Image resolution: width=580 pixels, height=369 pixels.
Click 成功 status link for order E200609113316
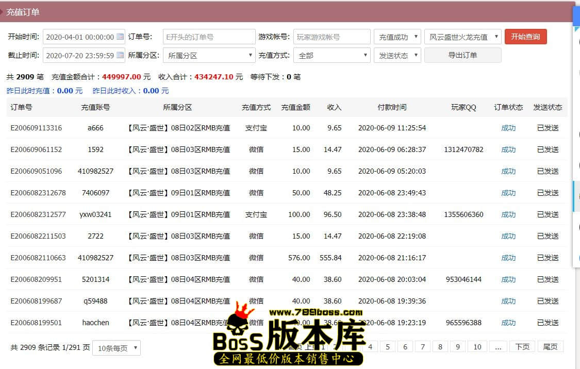(x=508, y=128)
